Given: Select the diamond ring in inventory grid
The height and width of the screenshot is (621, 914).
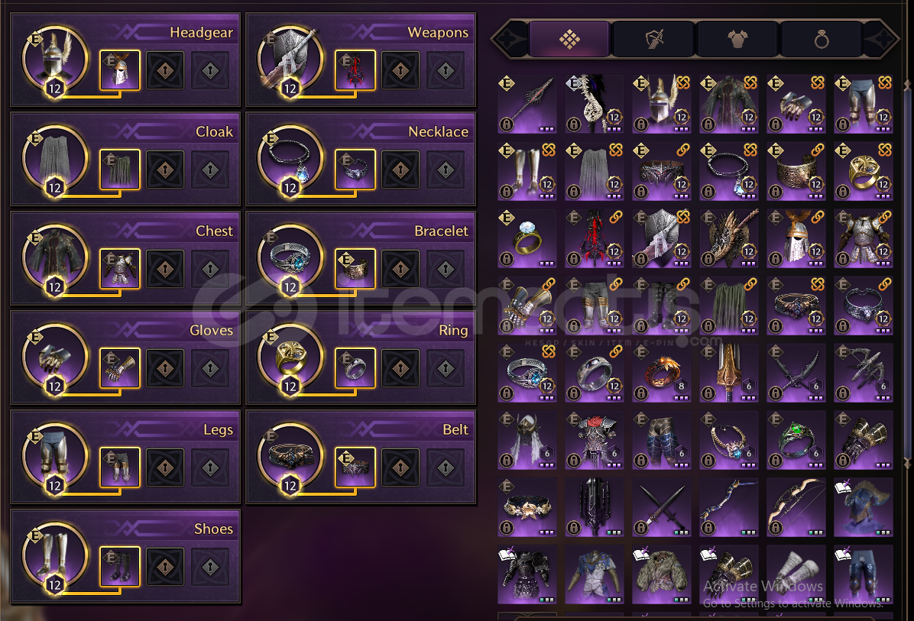Looking at the screenshot, I should [527, 238].
